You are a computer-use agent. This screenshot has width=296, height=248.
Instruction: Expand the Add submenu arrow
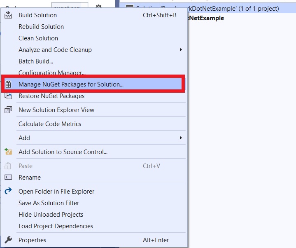coord(180,138)
